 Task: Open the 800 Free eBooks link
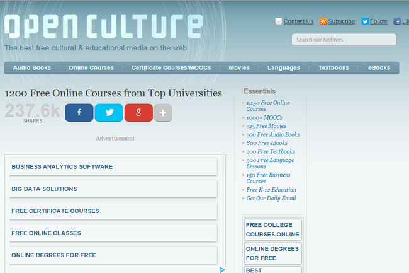[267, 143]
